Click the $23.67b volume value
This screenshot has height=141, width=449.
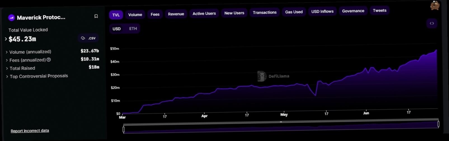90,51
